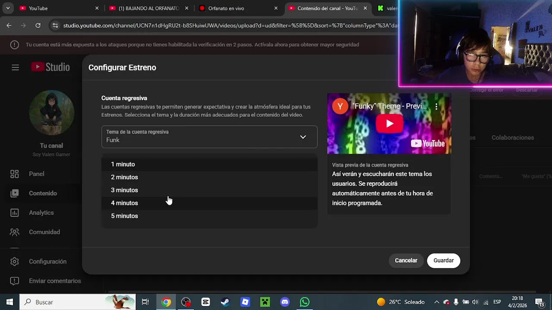Image resolution: width=552 pixels, height=310 pixels.
Task: Select the 2 minutos option
Action: (209, 177)
